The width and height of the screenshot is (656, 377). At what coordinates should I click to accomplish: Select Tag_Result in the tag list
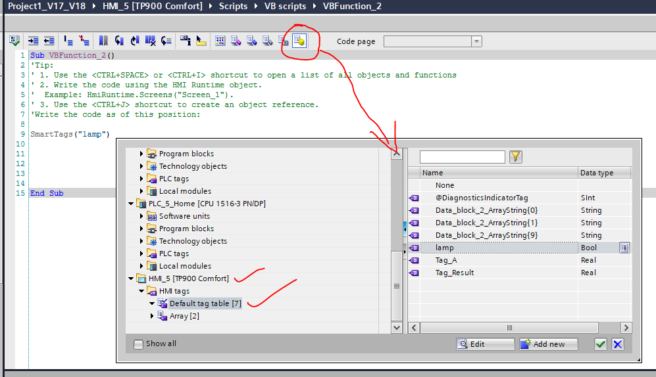(x=454, y=273)
